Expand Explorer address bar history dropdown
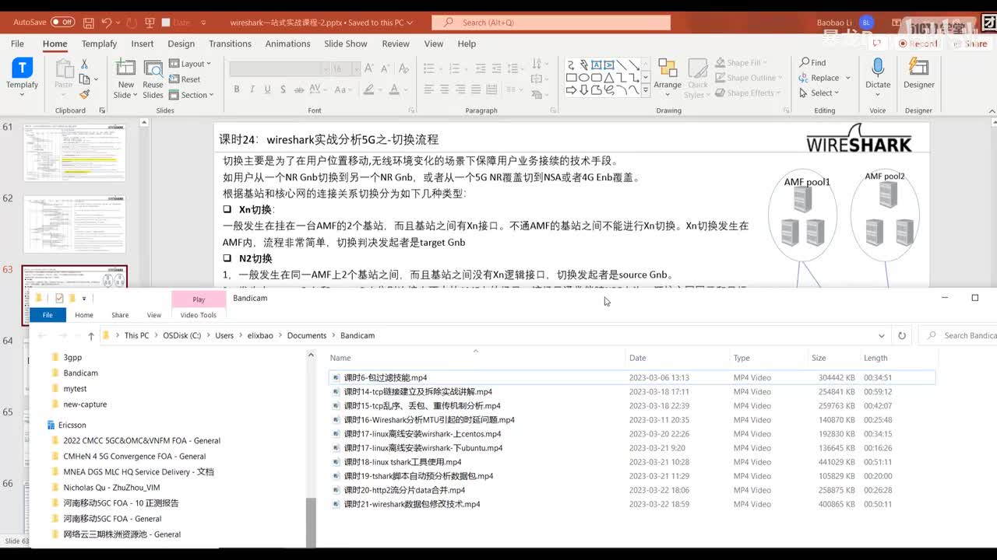Image resolution: width=997 pixels, height=560 pixels. 882,336
